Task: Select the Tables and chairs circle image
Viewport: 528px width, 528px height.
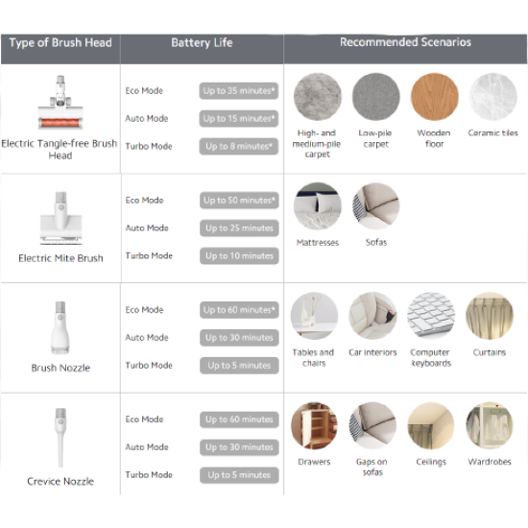Action: [314, 316]
